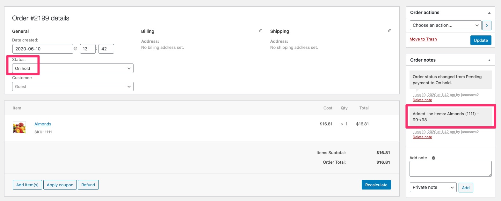
Task: Open the Customer dropdown
Action: (x=72, y=86)
